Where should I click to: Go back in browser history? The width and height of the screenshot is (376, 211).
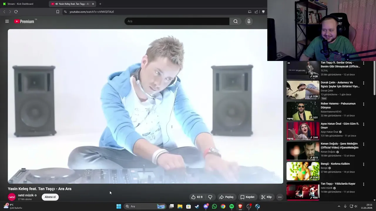coord(4,12)
